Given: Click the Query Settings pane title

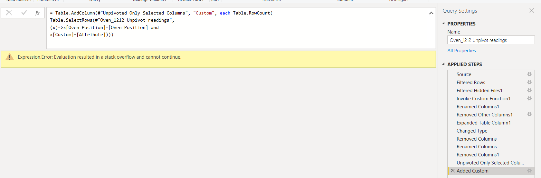Looking at the screenshot, I should click(x=460, y=11).
